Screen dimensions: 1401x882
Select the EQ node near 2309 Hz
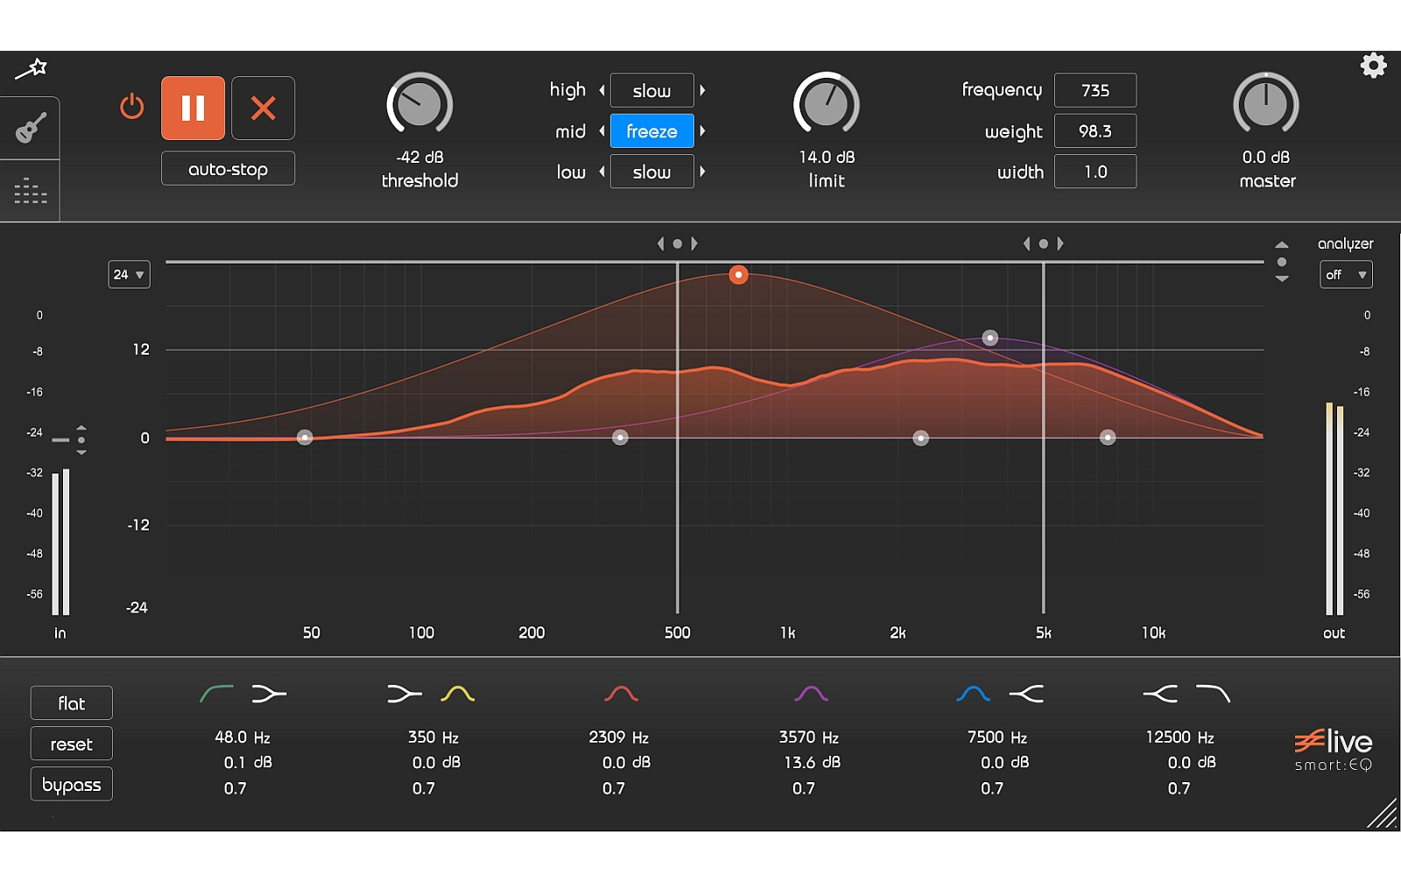click(x=920, y=438)
